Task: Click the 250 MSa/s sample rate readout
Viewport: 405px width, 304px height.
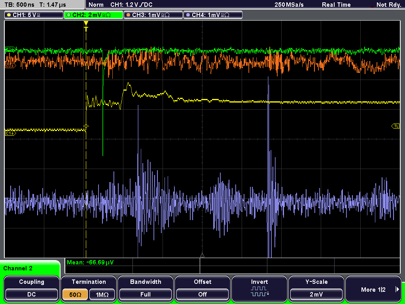Action: click(x=289, y=5)
